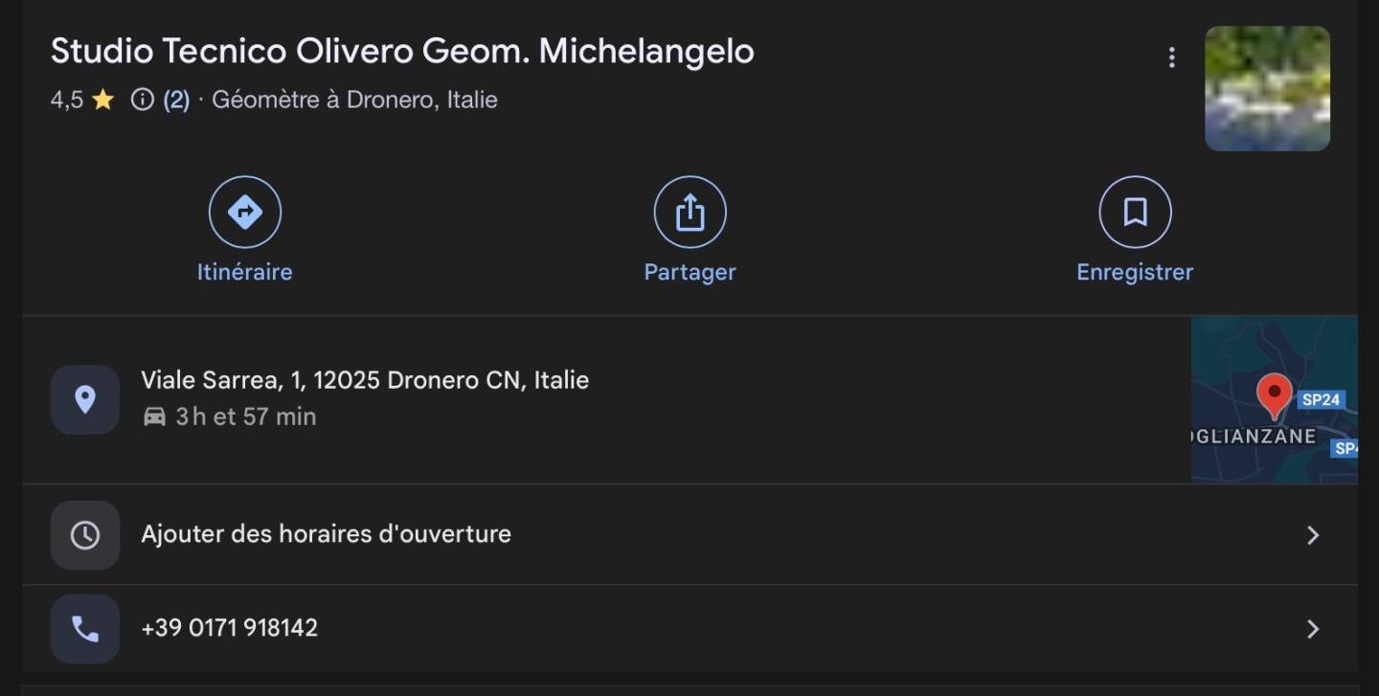
Task: Click the Enregistrer bookmark icon
Action: 1135,212
